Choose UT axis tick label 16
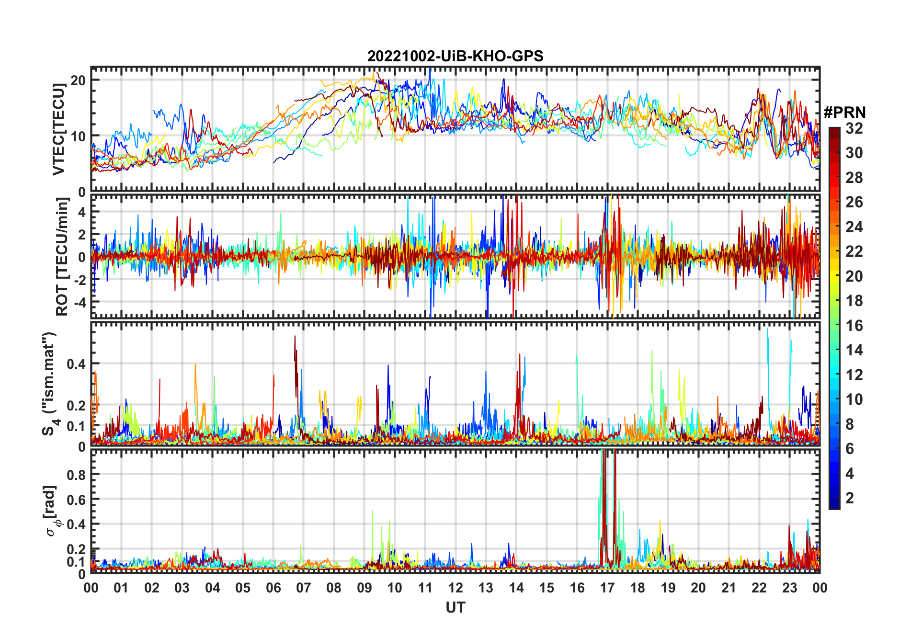 pos(577,588)
